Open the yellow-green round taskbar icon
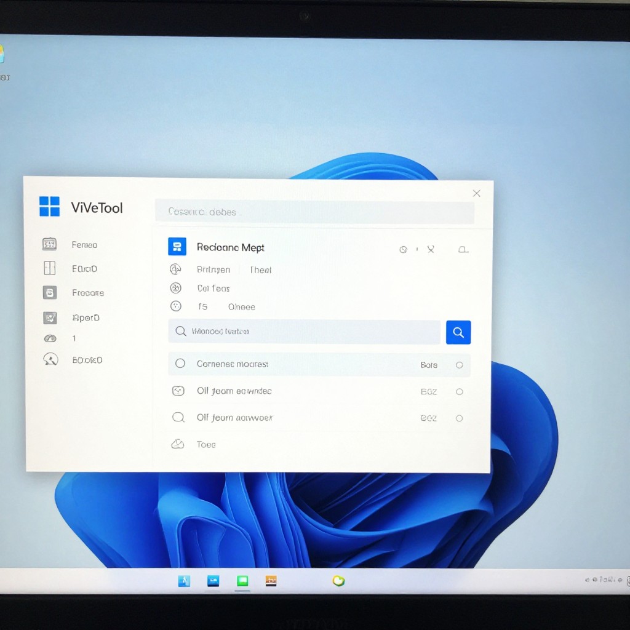 point(339,581)
